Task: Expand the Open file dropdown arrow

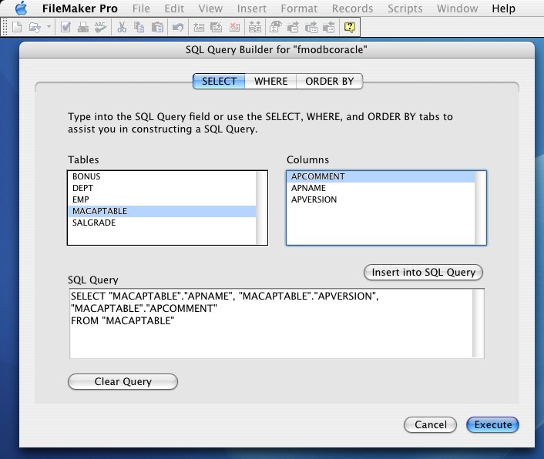Action: [x=49, y=27]
